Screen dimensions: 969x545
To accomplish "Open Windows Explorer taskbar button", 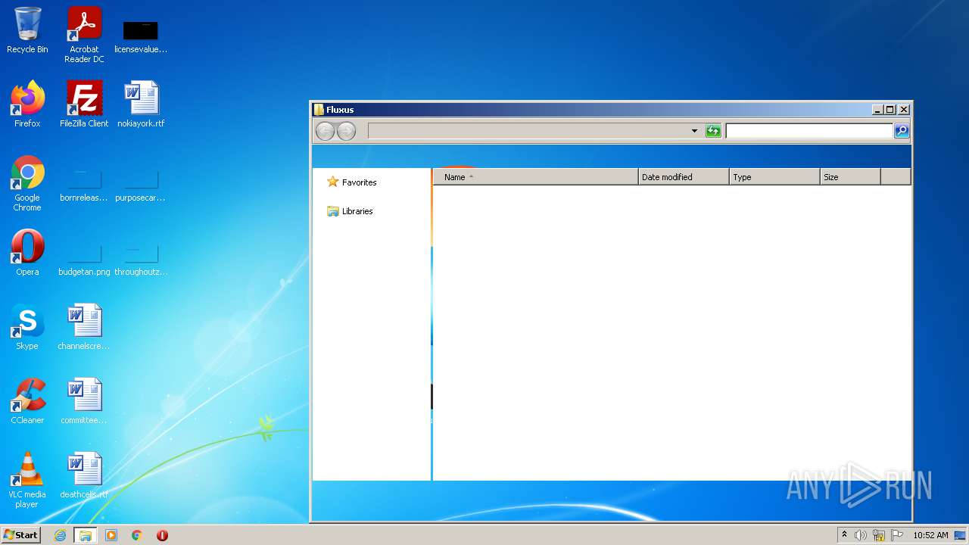I will pos(86,535).
